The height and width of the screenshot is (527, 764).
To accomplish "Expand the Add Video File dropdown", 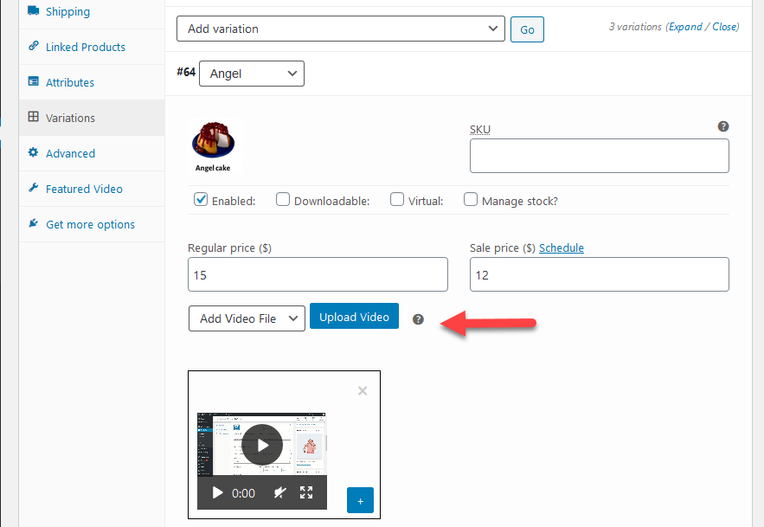I will [x=246, y=318].
